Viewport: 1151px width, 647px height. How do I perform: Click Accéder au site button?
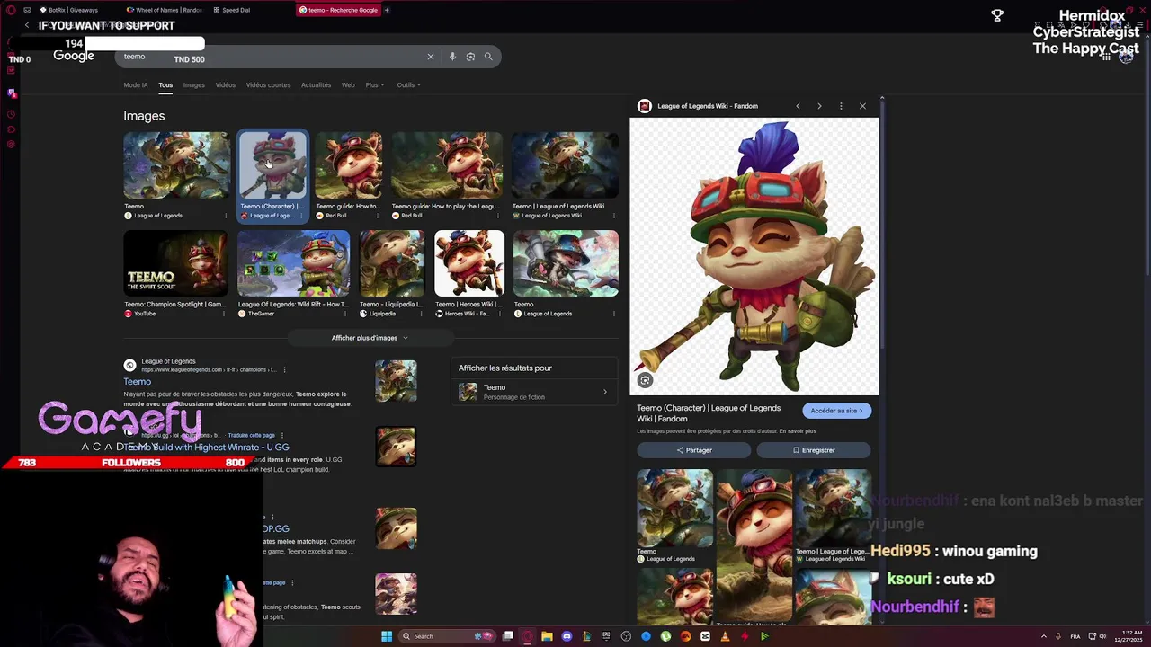click(x=836, y=411)
